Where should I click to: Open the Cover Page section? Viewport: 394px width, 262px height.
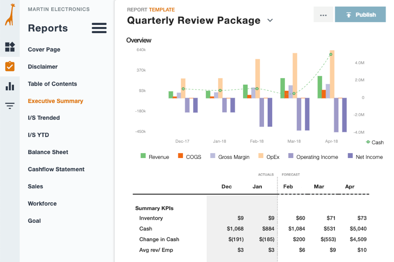pos(44,49)
